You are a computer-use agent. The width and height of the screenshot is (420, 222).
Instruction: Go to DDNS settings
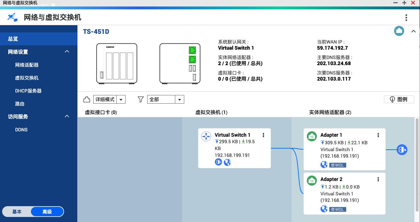21,130
